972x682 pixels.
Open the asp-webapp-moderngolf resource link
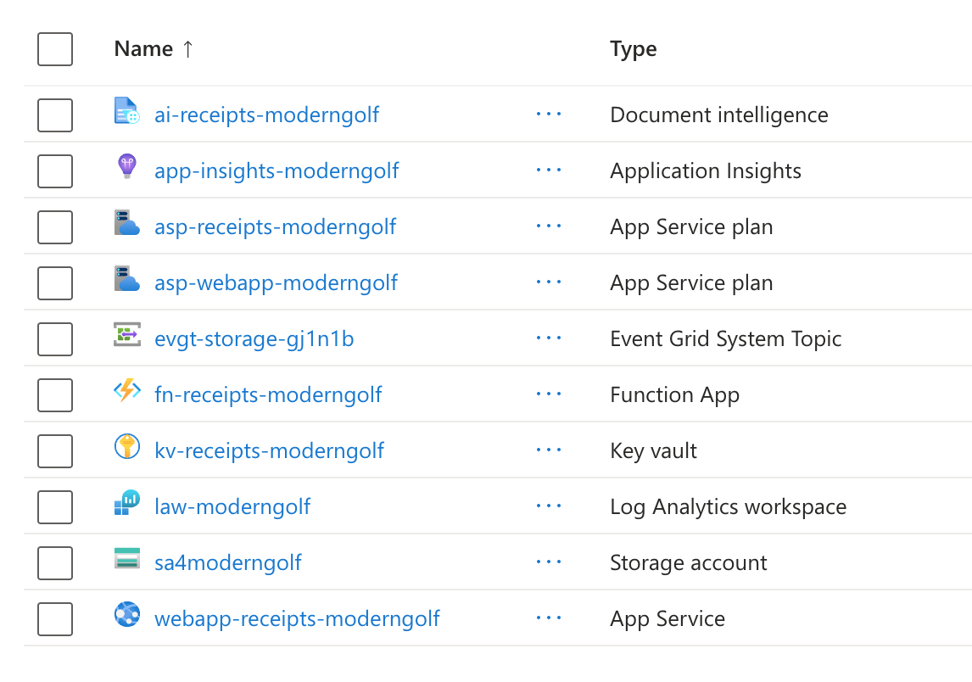(x=276, y=282)
